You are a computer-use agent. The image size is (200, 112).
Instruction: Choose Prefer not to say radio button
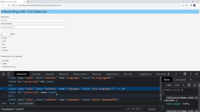(2, 67)
